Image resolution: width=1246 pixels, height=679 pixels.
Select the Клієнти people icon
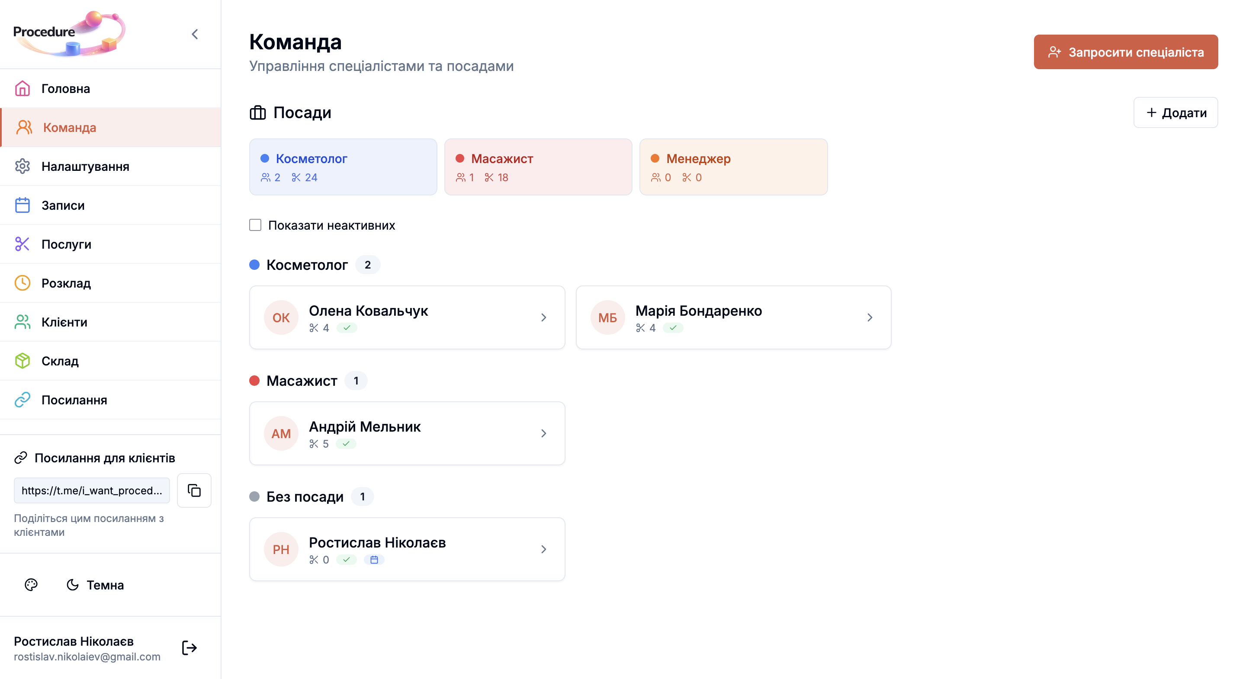(x=22, y=322)
